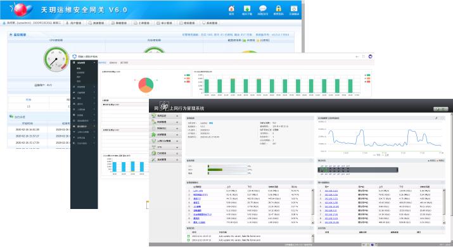
Task: Select session row starting 2020-02-26 16:01:28
Action: [39, 129]
